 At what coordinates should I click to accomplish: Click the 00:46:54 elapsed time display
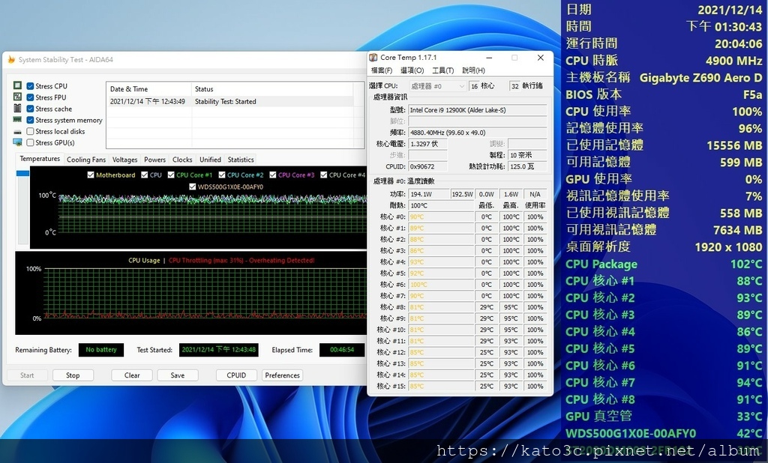click(342, 350)
